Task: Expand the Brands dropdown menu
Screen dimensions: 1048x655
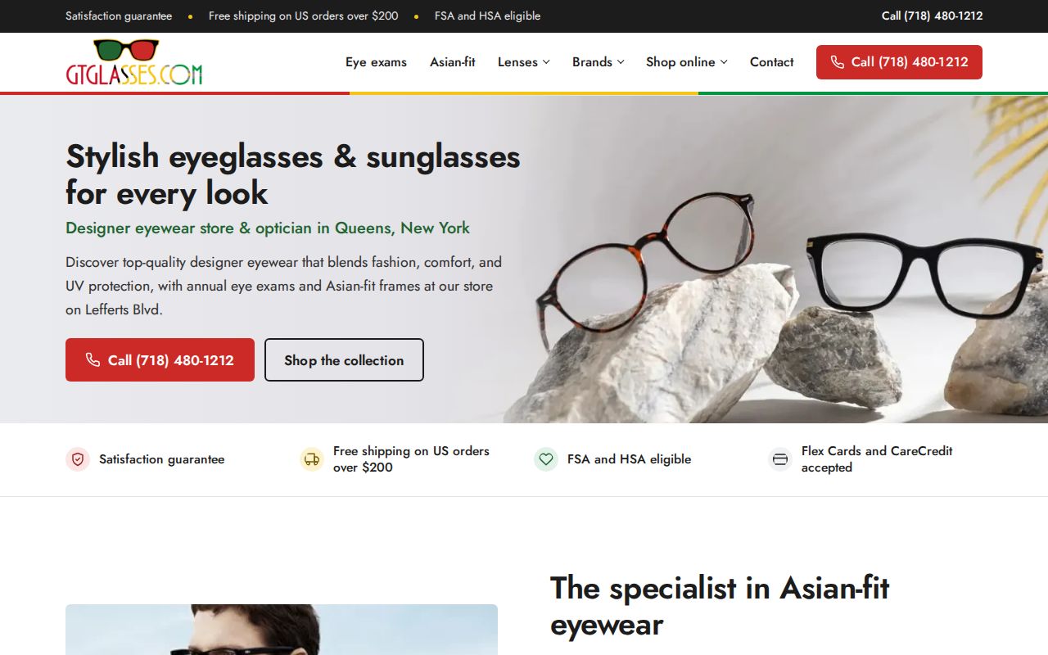Action: click(x=599, y=62)
